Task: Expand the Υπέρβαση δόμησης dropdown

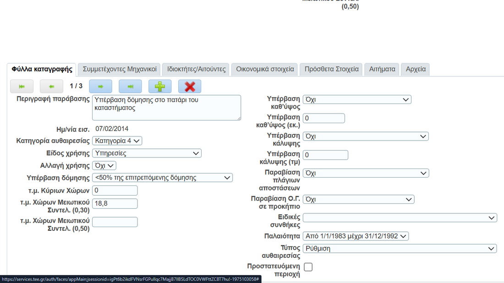Action: (162, 178)
